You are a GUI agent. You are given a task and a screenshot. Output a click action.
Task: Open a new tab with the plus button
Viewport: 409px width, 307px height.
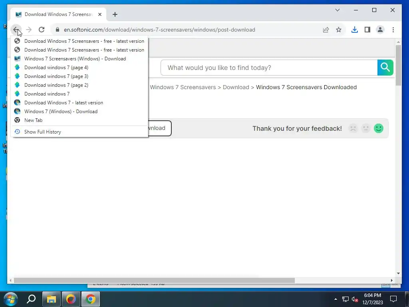[115, 14]
